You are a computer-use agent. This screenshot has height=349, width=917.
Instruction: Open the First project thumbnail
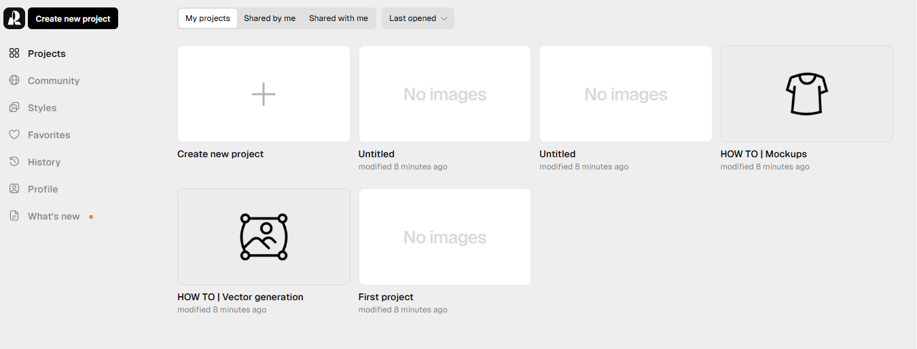[444, 237]
